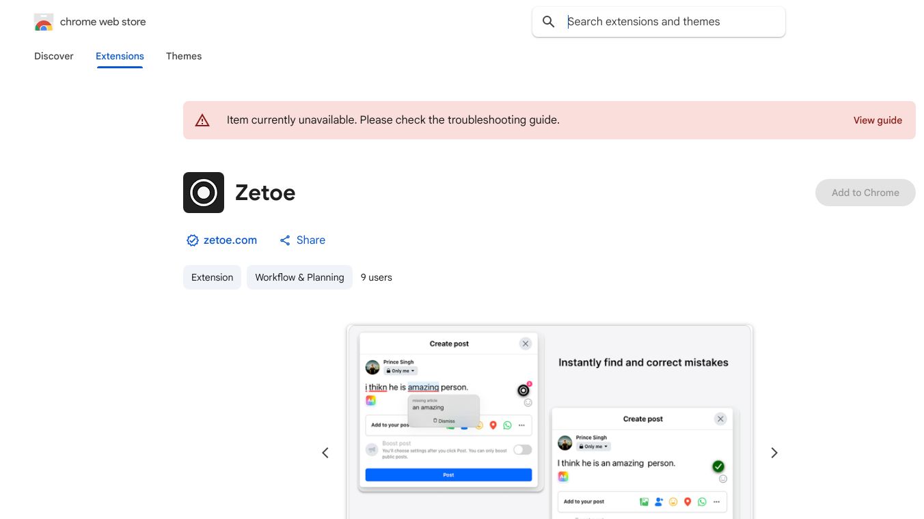
Task: Click the Zetoe extension logo icon
Action: (204, 193)
